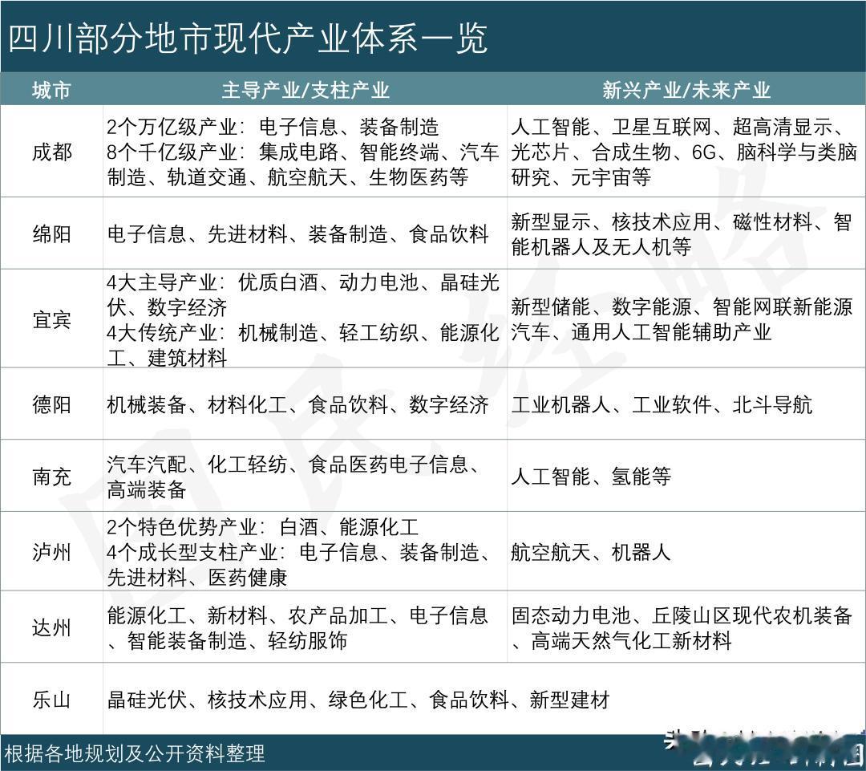Select the 成都 city cell
This screenshot has height=771, width=866.
(51, 152)
